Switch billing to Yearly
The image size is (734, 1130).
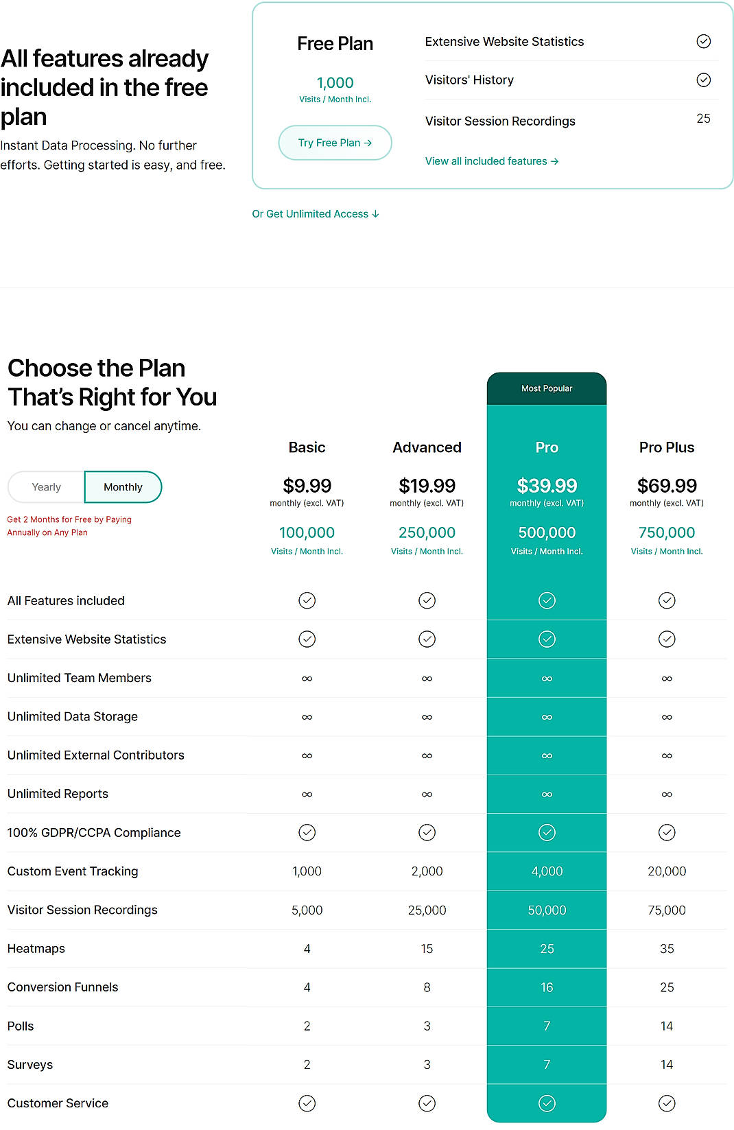(x=46, y=486)
